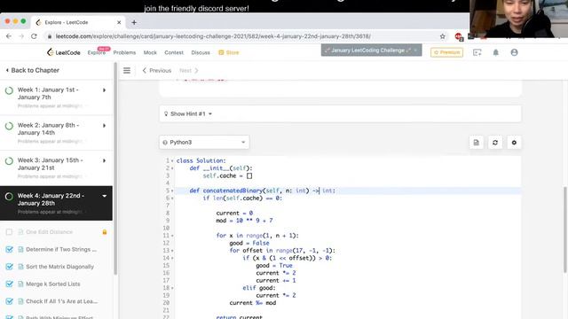Open the Contest menu item

(x=174, y=52)
